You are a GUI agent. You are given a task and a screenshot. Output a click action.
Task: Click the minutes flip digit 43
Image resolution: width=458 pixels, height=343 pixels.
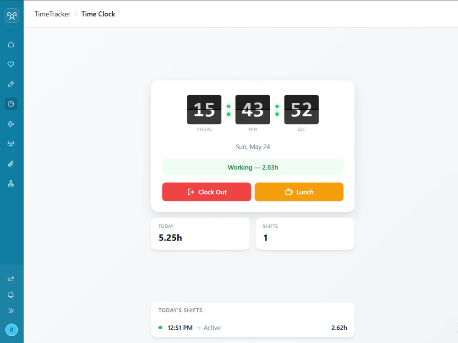click(x=253, y=110)
